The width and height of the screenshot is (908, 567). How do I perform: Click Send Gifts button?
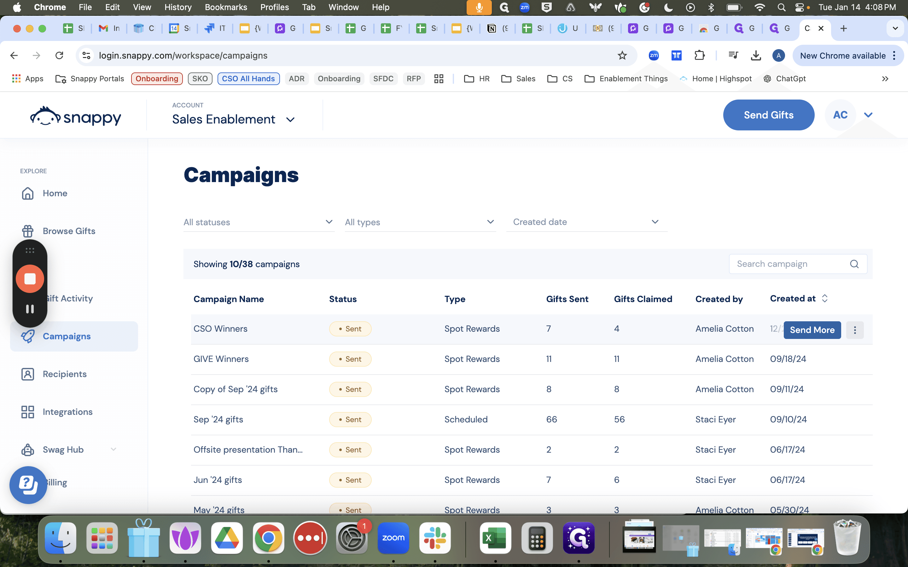[768, 115]
